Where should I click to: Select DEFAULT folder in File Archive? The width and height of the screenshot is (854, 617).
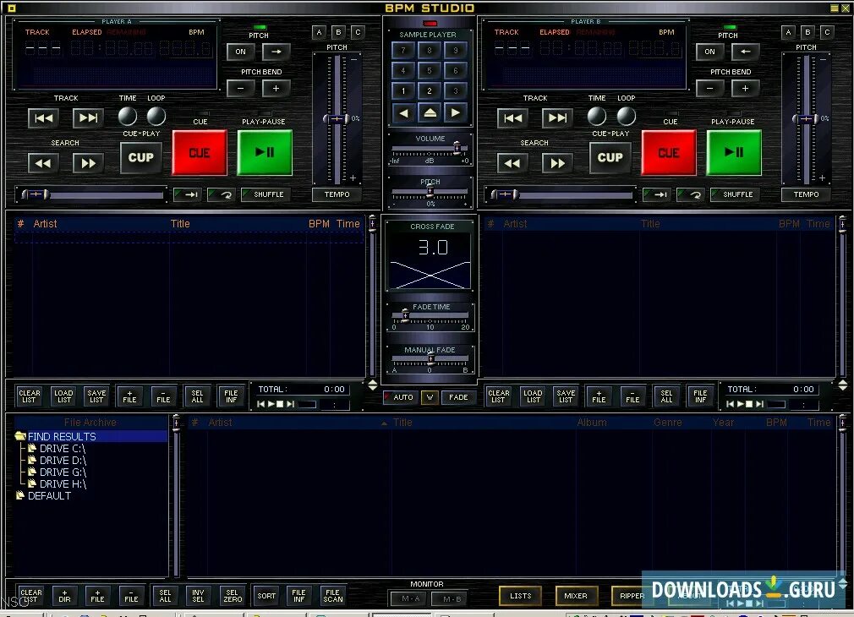pos(48,496)
